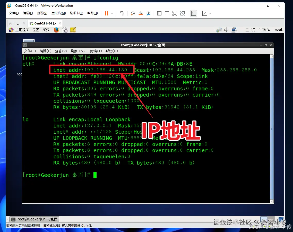Pause the virtual machine
The height and width of the screenshot is (232, 293).
click(x=107, y=13)
